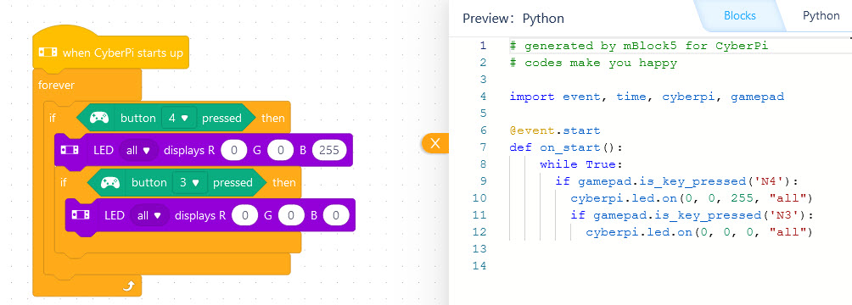Click line number 14 in the gutter
The height and width of the screenshot is (305, 852).
pyautogui.click(x=480, y=265)
